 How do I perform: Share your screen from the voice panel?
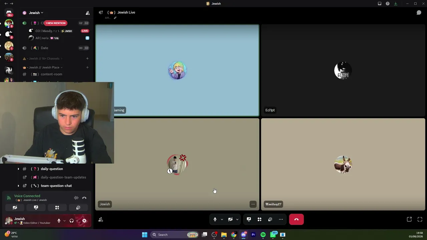[36, 208]
